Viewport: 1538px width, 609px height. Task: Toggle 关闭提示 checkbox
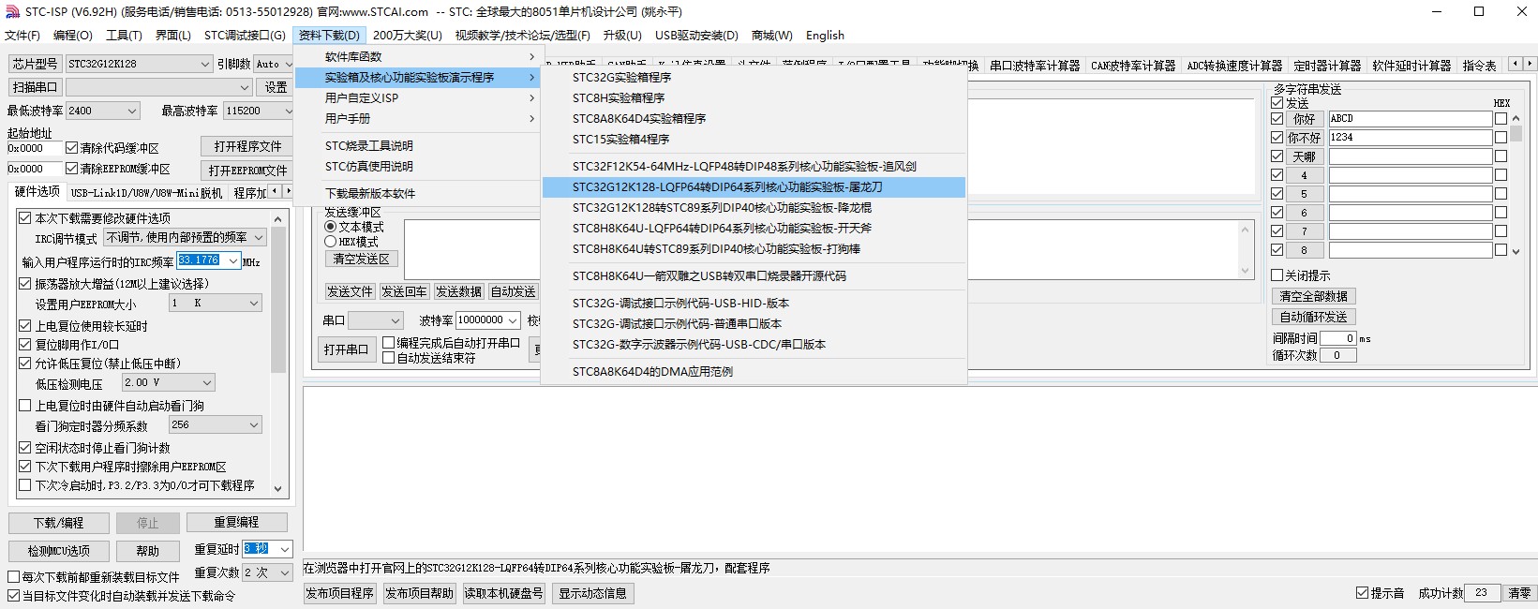coord(1277,275)
